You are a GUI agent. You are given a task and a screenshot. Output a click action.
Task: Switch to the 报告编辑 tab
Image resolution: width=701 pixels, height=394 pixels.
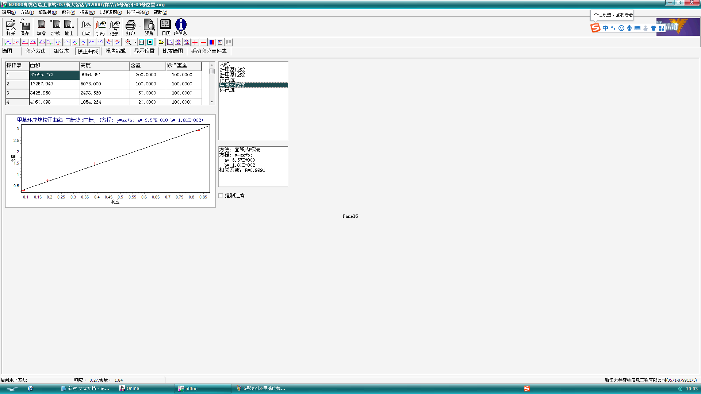coord(116,51)
